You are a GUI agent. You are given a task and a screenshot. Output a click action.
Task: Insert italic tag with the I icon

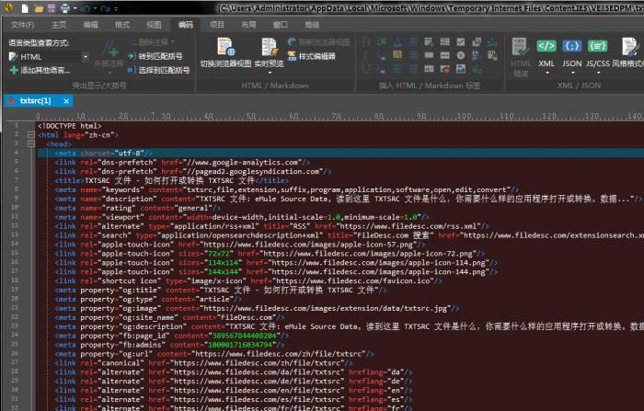click(366, 55)
